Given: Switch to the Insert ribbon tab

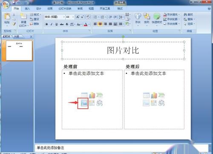Looking at the screenshot, I should (27, 9).
